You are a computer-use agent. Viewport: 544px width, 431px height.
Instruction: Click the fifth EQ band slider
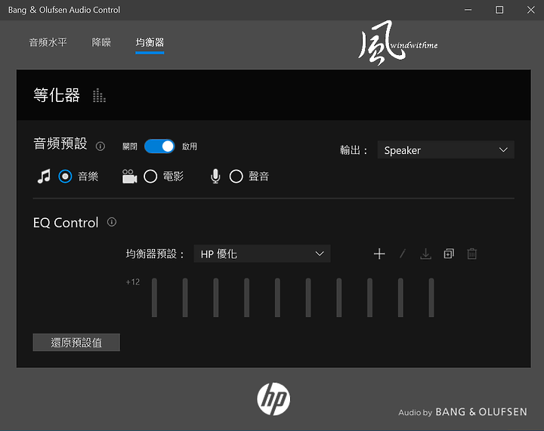point(277,297)
